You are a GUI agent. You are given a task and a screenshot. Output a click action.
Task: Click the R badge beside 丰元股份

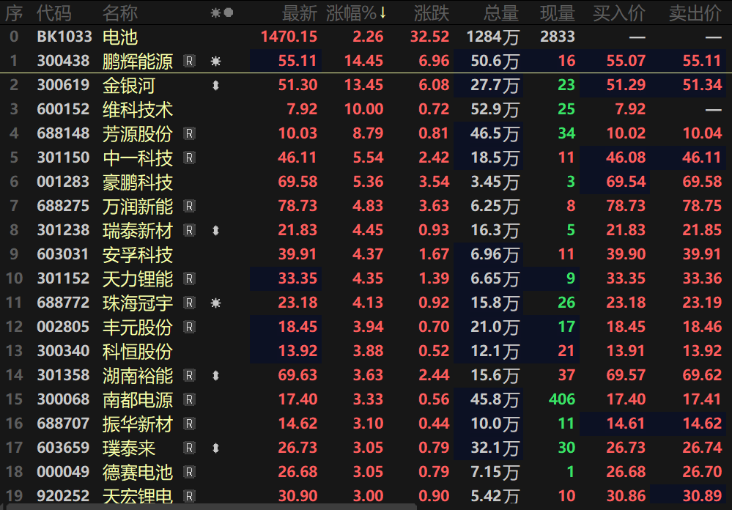(x=189, y=327)
